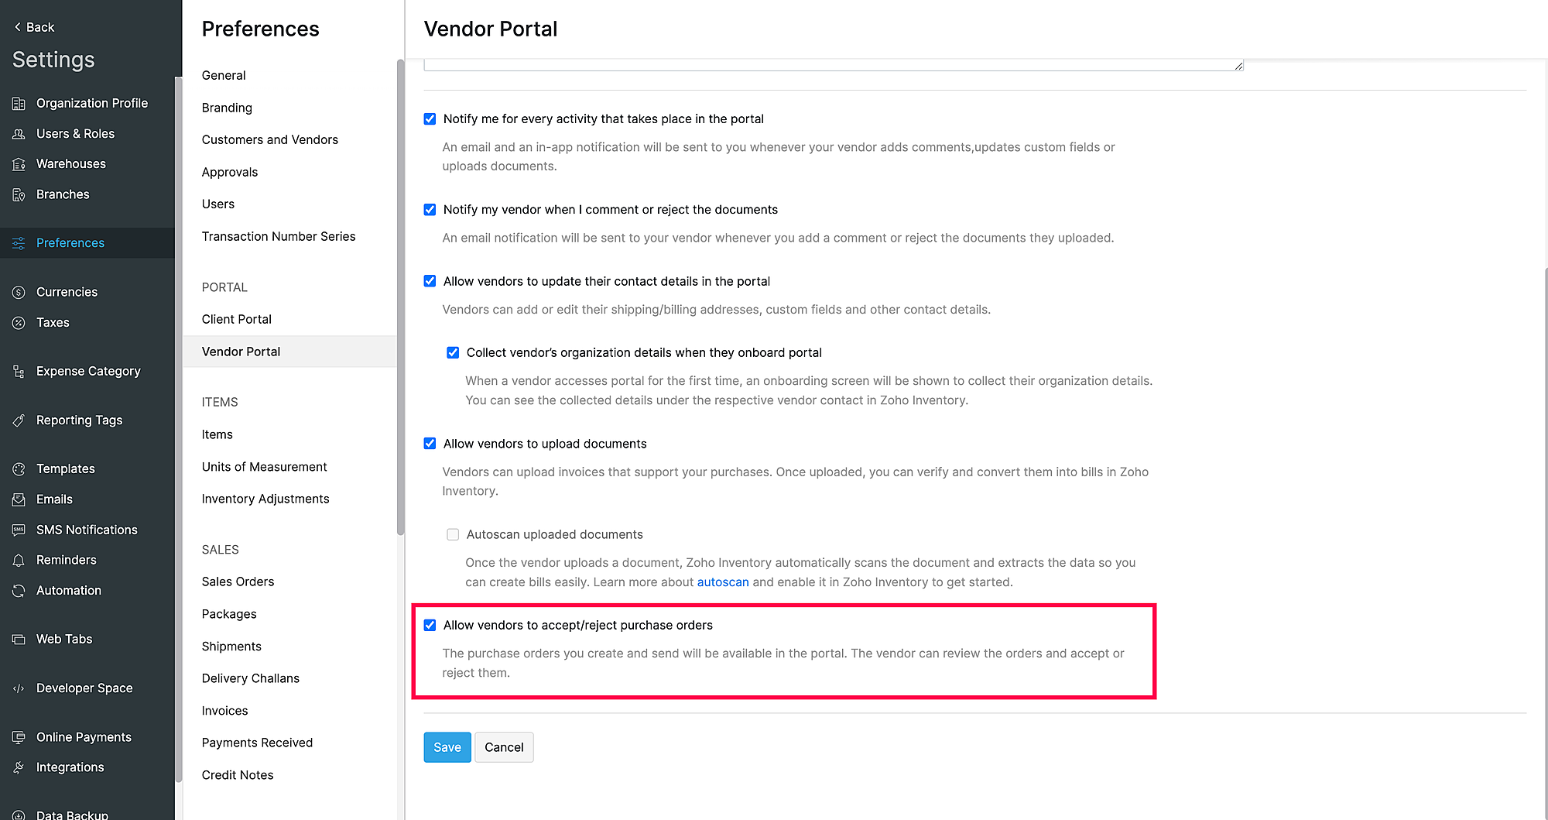
Task: Open Reporting Tags settings
Action: pos(79,420)
